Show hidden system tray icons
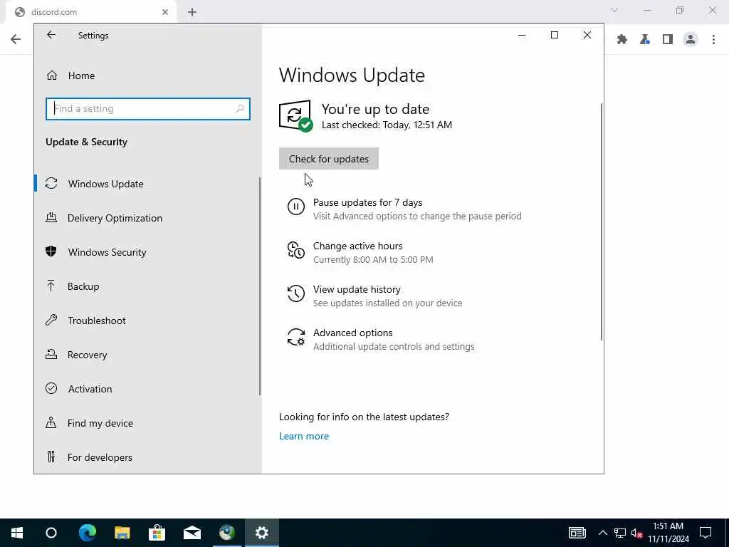 coord(602,533)
